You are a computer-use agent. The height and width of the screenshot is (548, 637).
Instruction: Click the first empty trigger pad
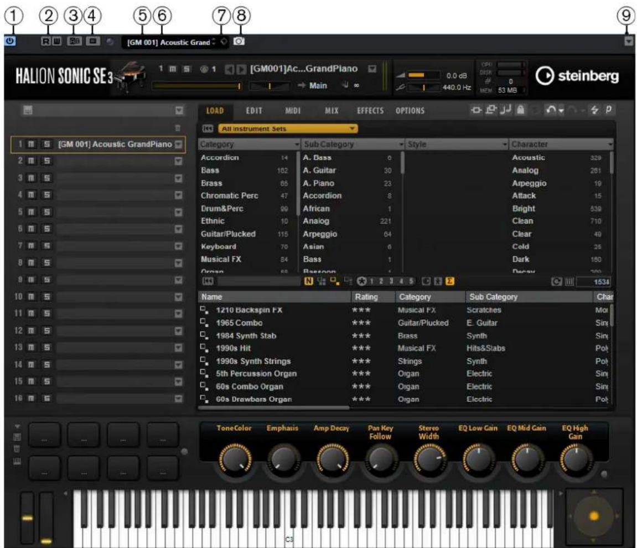[x=44, y=435]
